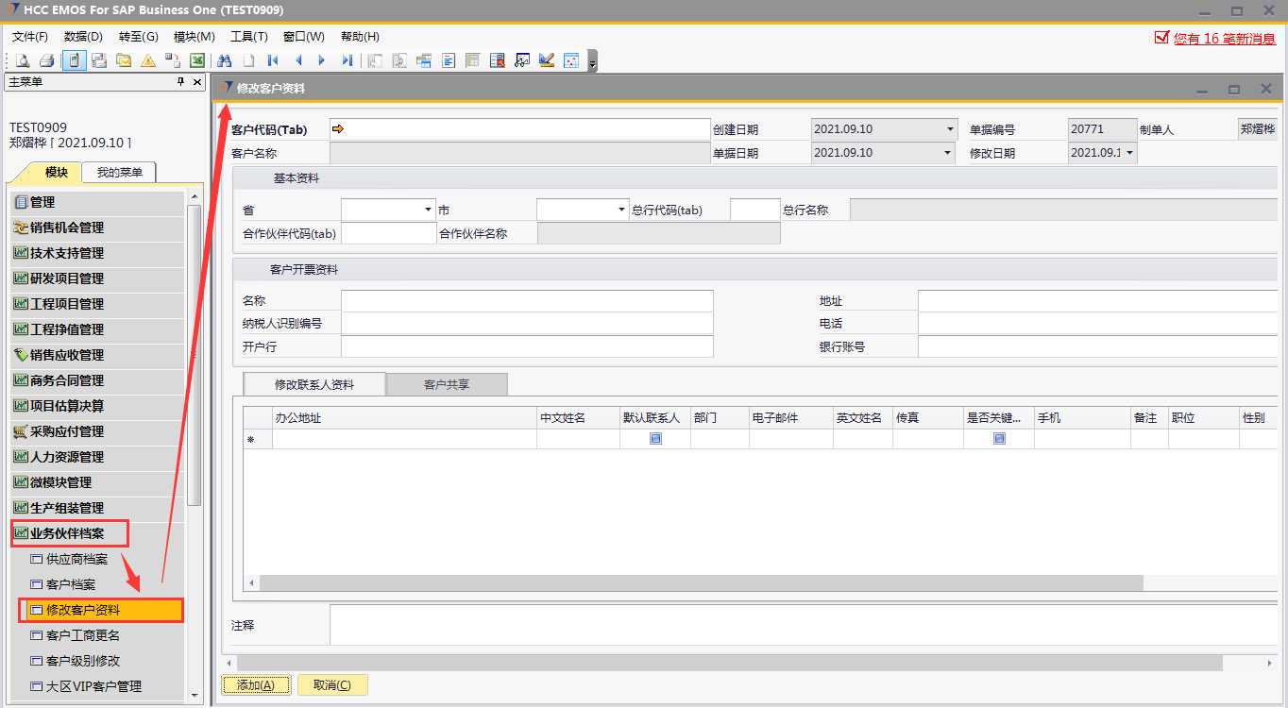Viewport: 1288px width, 708px height.
Task: Click the binoculars find icon
Action: [x=225, y=60]
